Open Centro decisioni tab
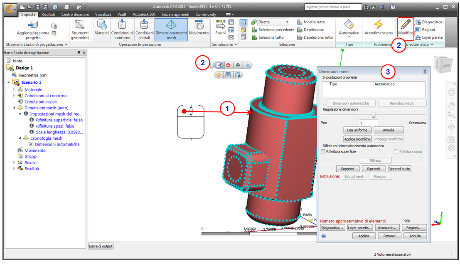 pyautogui.click(x=75, y=15)
